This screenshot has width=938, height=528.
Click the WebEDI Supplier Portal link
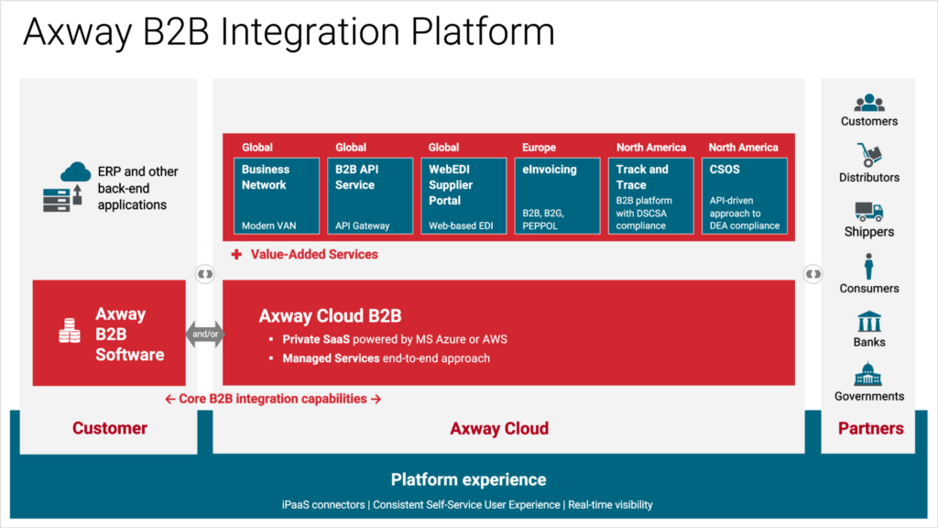[464, 195]
